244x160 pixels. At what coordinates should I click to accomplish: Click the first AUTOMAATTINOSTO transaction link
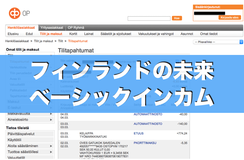click(x=148, y=114)
